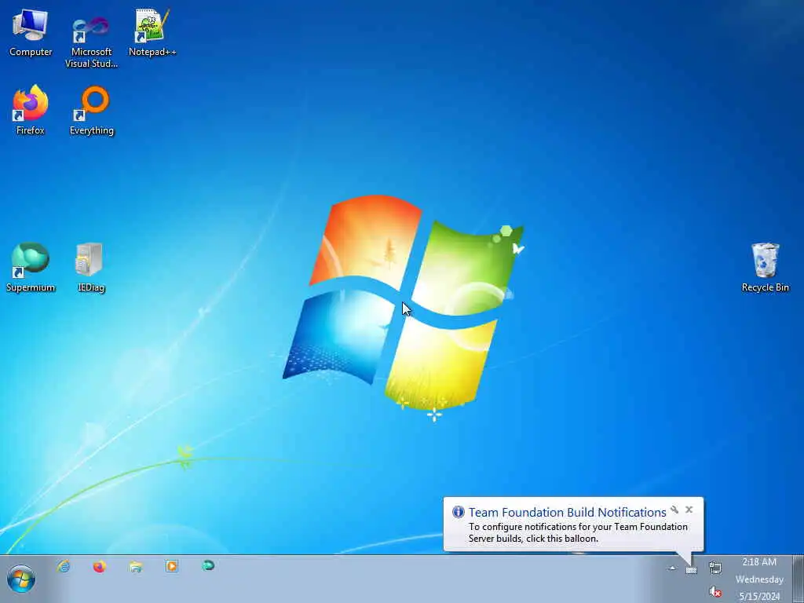Select the Microsoft Visual Studio shortcut

pos(91,41)
